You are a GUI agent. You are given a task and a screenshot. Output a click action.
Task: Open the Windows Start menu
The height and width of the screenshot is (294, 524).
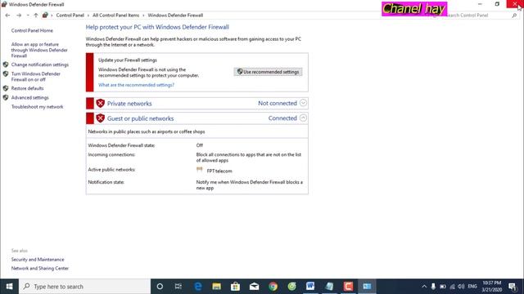click(x=9, y=287)
